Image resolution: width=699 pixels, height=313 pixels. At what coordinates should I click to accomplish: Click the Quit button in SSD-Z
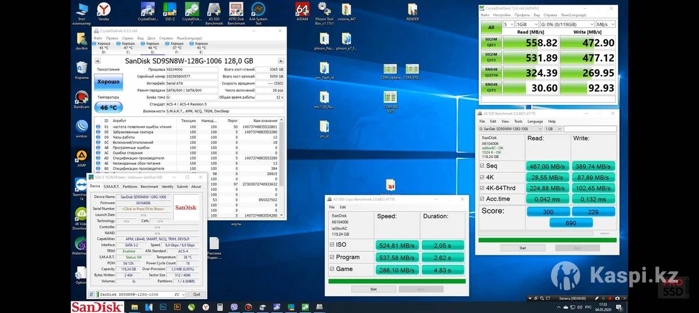coord(197,294)
